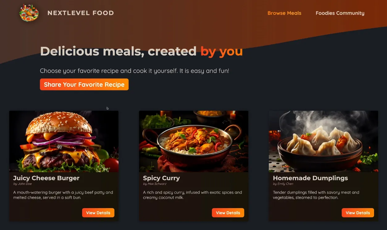Open the NEXTLEVEL FOOD home link

(x=81, y=13)
